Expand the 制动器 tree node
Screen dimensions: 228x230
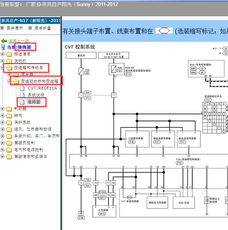[x=2, y=109]
